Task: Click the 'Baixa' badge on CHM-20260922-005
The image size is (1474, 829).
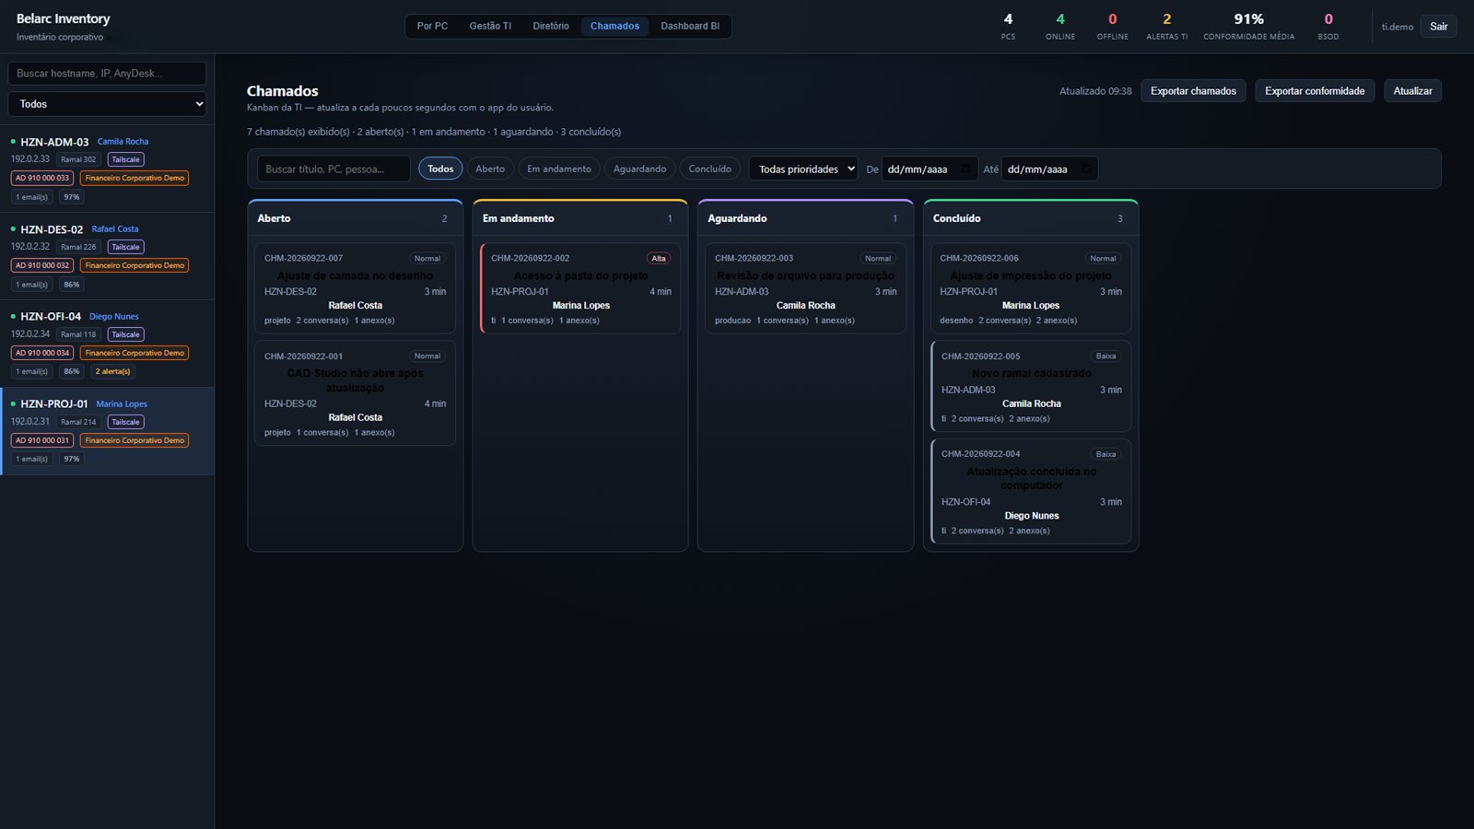Action: (1105, 356)
